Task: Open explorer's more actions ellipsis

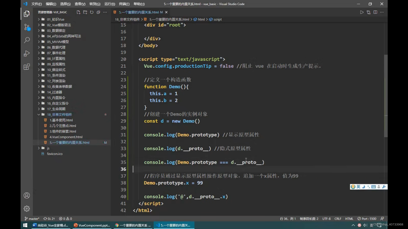Action: click(105, 12)
